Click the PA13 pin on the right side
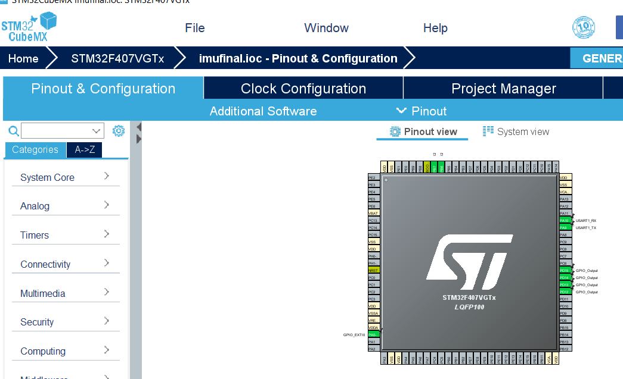This screenshot has height=379, width=623. point(565,199)
